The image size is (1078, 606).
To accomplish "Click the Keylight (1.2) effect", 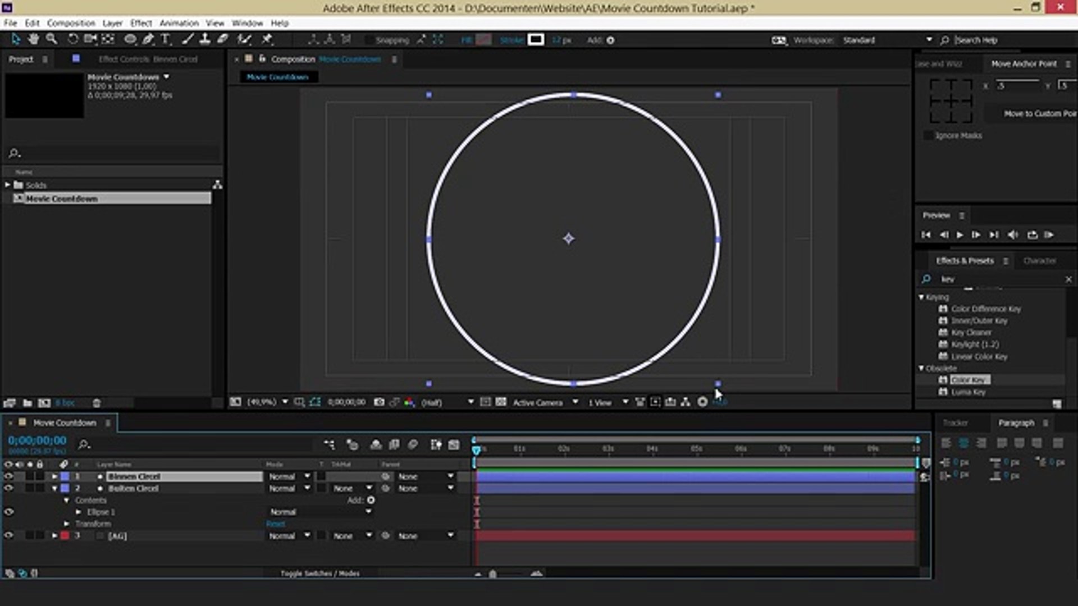I will click(975, 344).
